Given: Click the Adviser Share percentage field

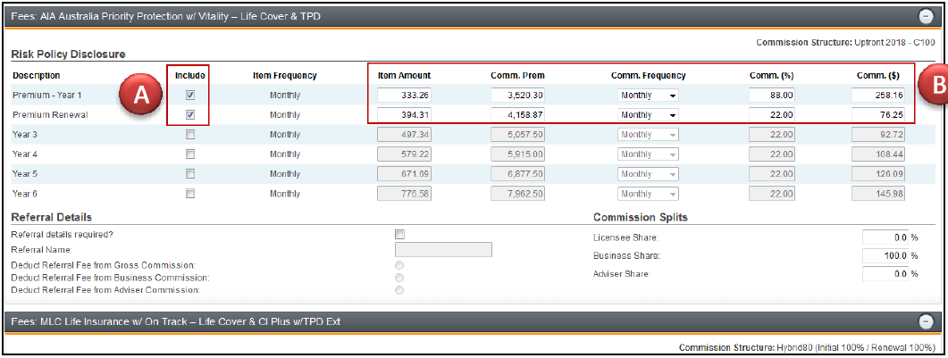Looking at the screenshot, I should pos(885,274).
